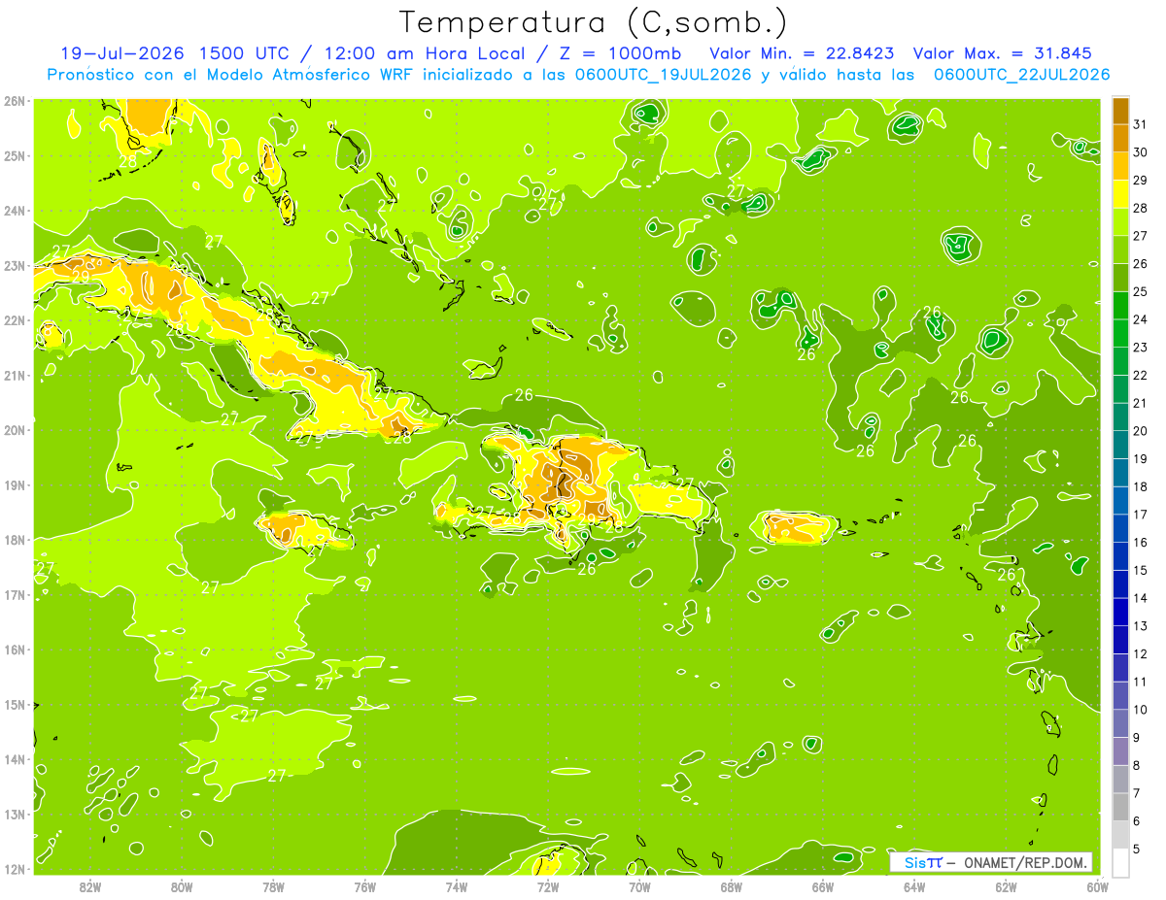Click the 19N latitude axis label

coord(15,484)
